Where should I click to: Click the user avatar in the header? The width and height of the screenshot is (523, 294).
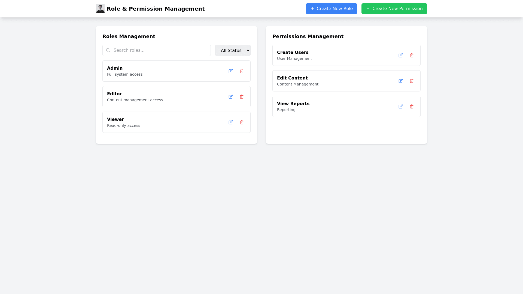(100, 8)
